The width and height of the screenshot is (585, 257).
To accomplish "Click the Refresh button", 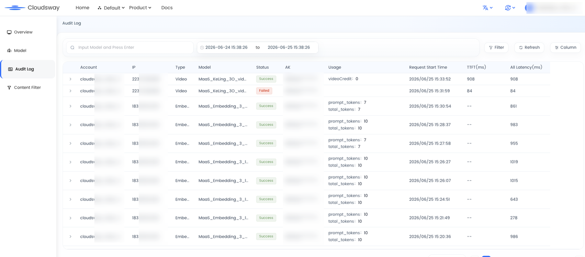I will [530, 48].
